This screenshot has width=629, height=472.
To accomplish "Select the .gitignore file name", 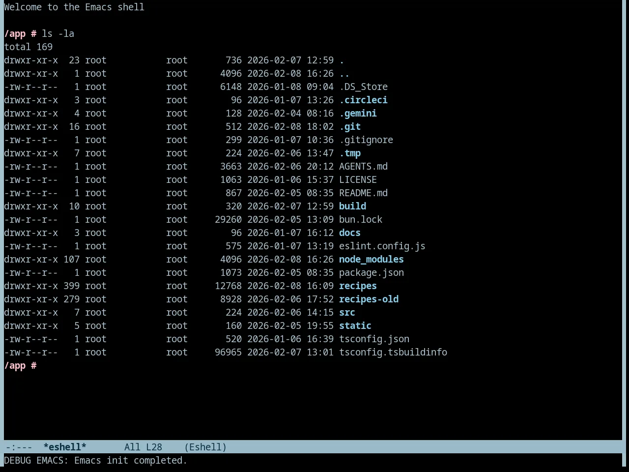I will pos(366,140).
